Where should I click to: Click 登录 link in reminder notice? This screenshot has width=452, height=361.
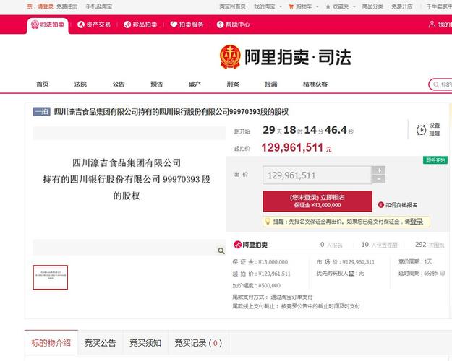[x=417, y=222]
